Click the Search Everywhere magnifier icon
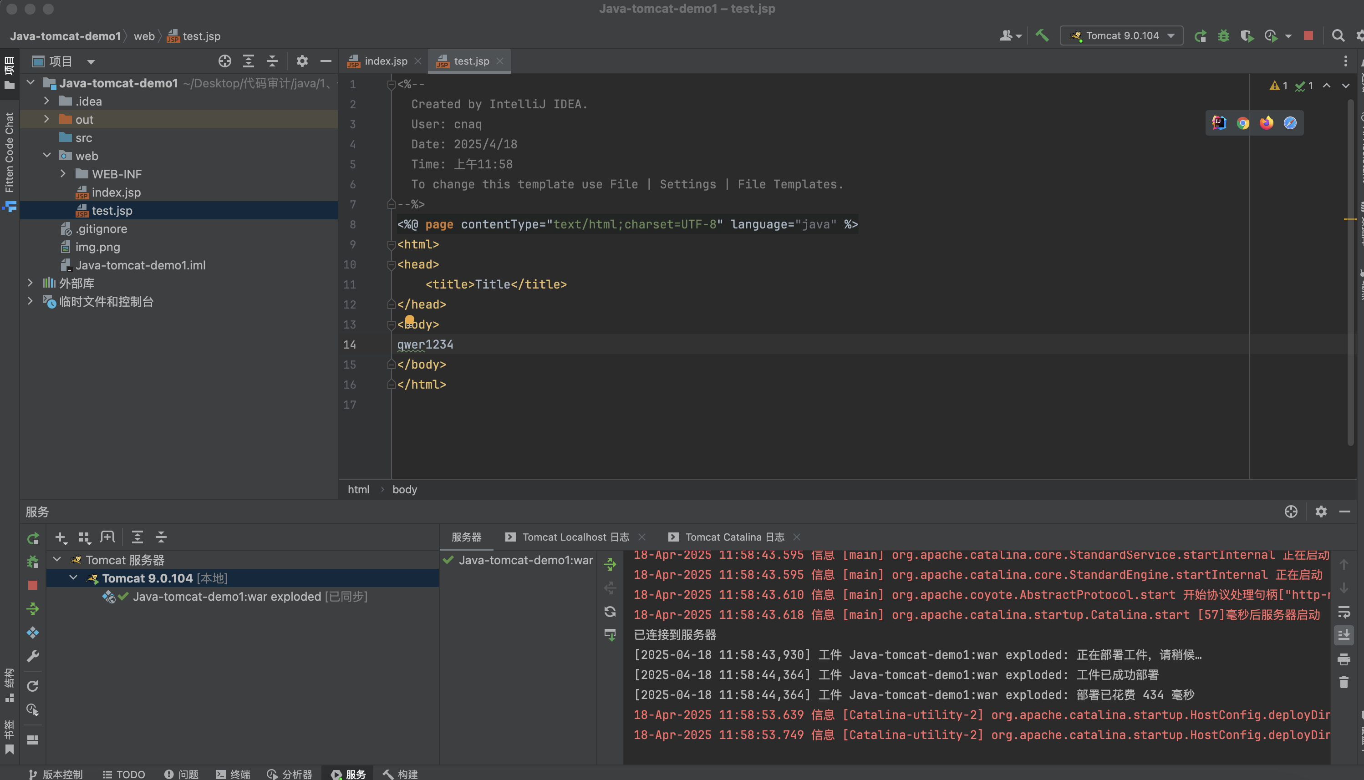Image resolution: width=1364 pixels, height=780 pixels. [x=1338, y=36]
